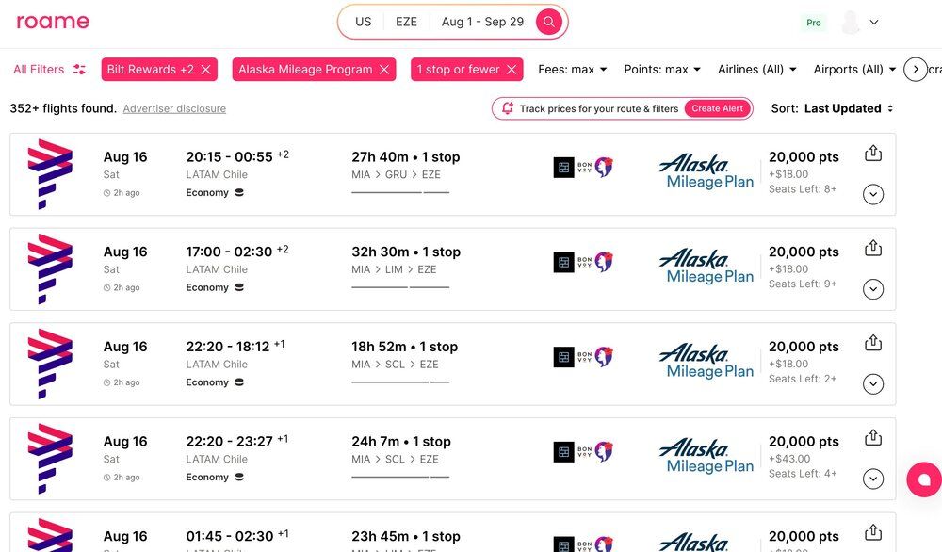Click the pink search magnifier button

(x=548, y=22)
